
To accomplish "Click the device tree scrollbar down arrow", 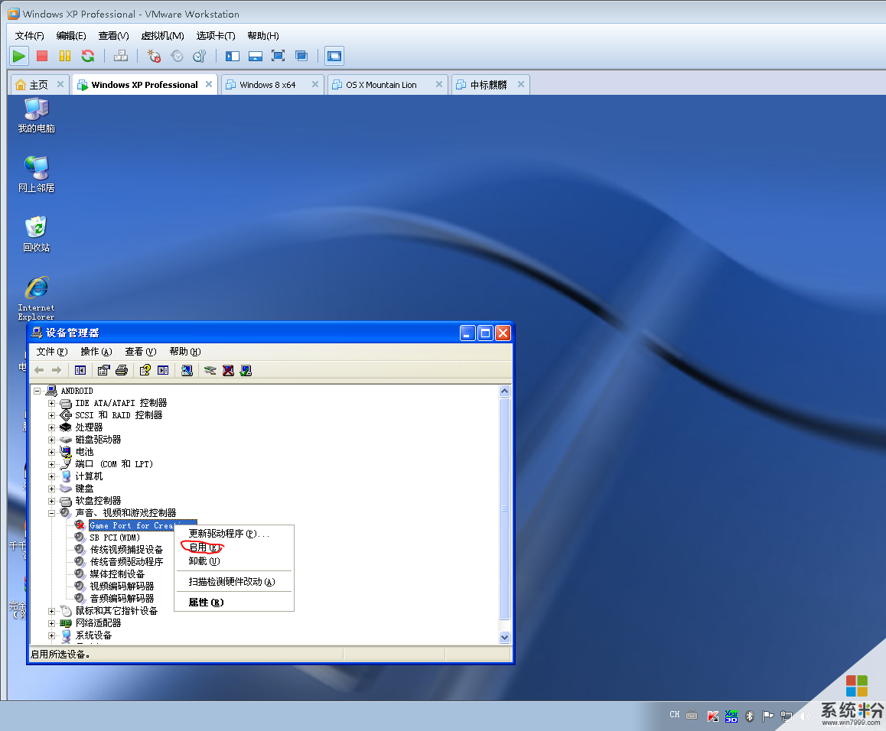I will tap(504, 637).
